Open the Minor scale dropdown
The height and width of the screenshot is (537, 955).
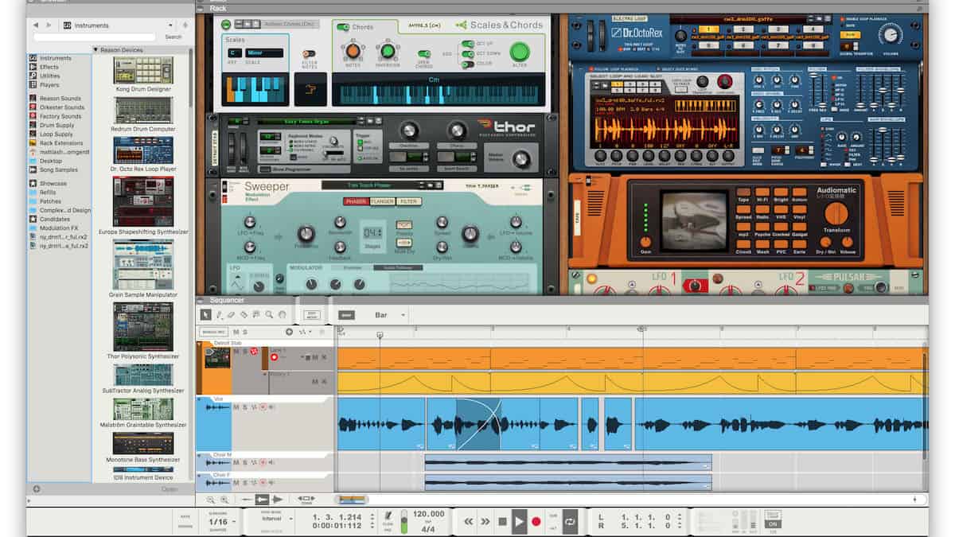tap(264, 53)
